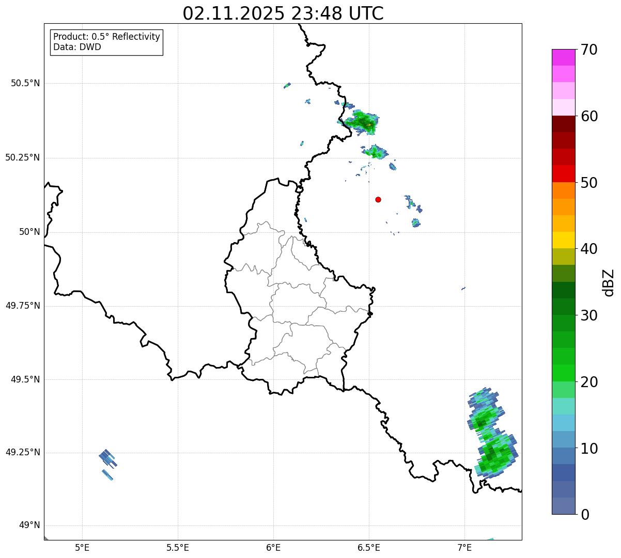Image resolution: width=621 pixels, height=558 pixels.
Task: Click the dBZ colorbar axis label
Action: click(609, 282)
